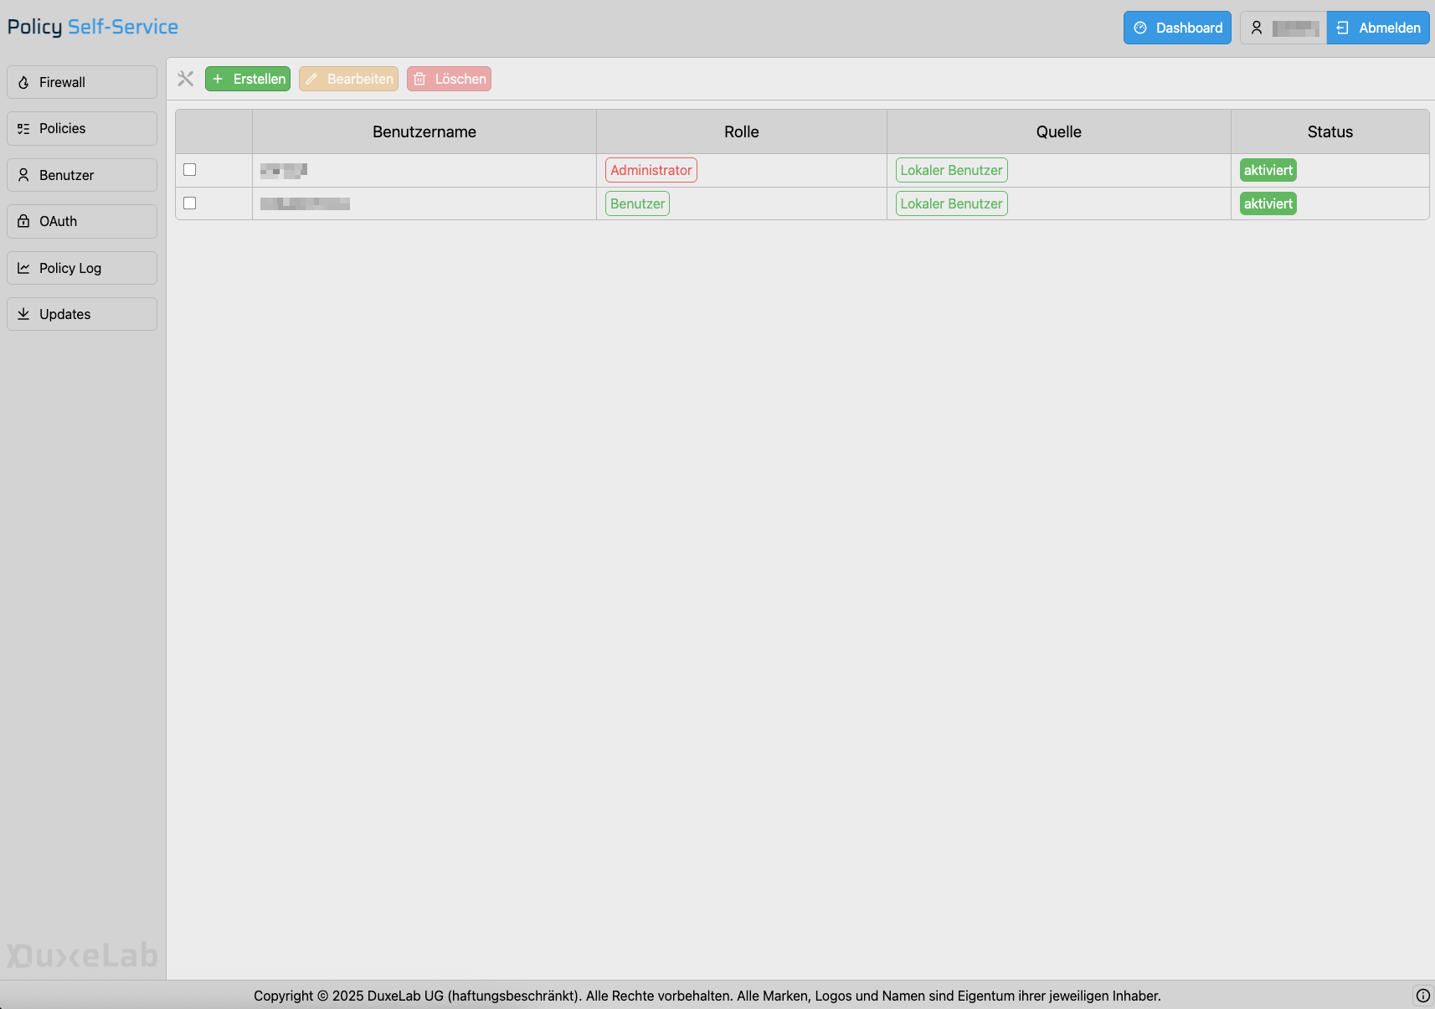Open Updates page with download icon
This screenshot has height=1009, width=1435.
coord(82,314)
